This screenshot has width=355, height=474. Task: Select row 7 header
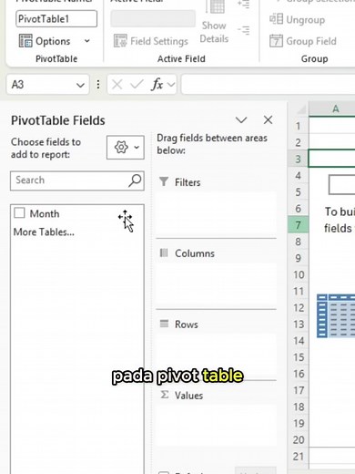click(298, 225)
